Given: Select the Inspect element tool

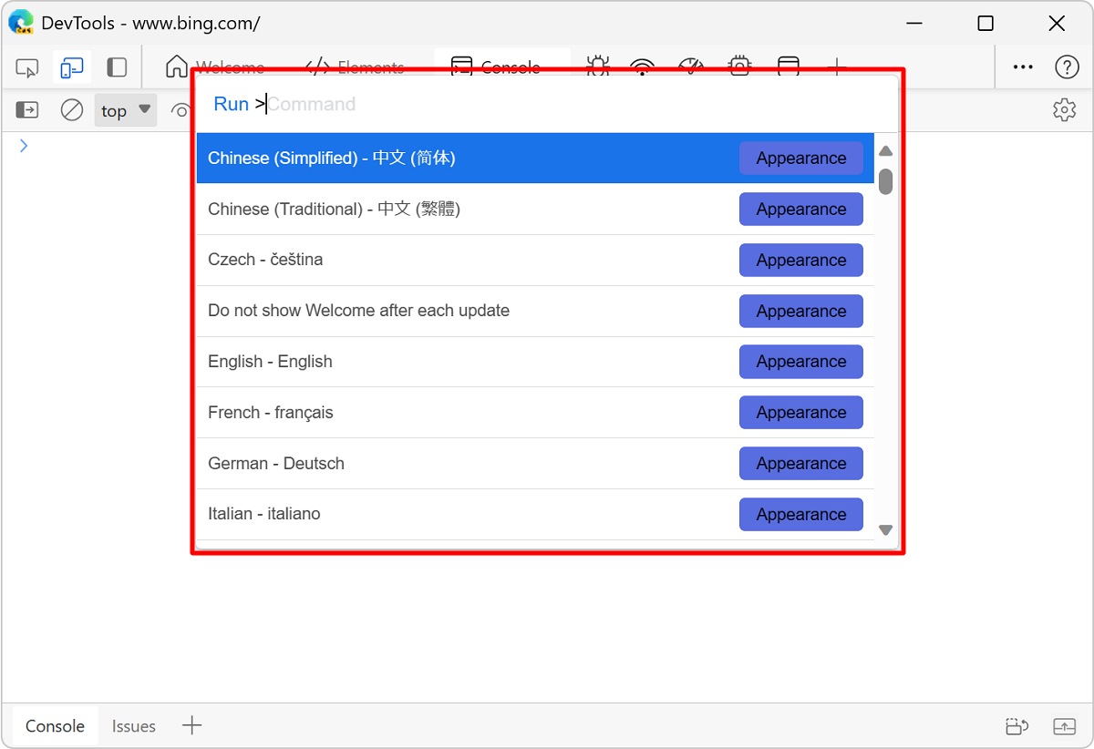Looking at the screenshot, I should pos(27,67).
